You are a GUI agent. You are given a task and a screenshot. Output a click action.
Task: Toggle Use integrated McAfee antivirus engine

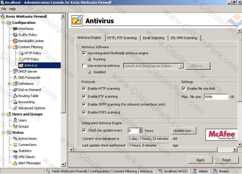(84, 53)
